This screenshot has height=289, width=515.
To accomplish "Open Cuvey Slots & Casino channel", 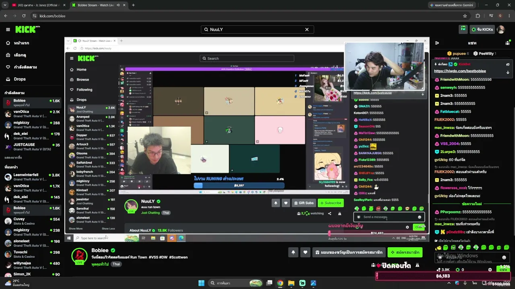I will (x=32, y=221).
